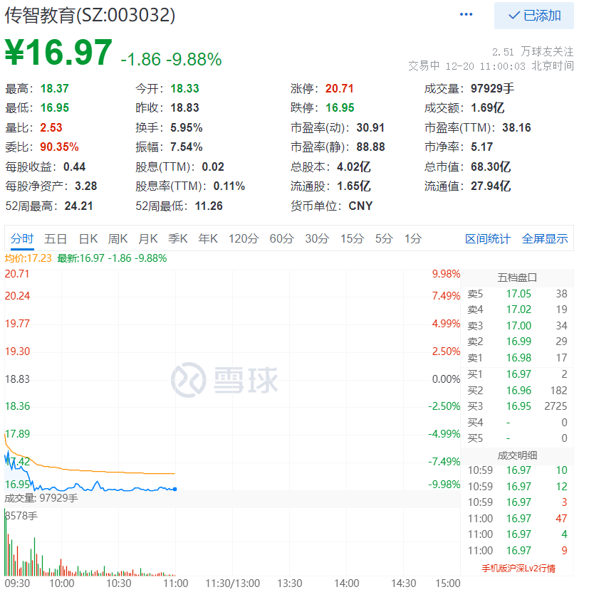Select the 月K monthly chart tab
The image size is (589, 592).
148,239
